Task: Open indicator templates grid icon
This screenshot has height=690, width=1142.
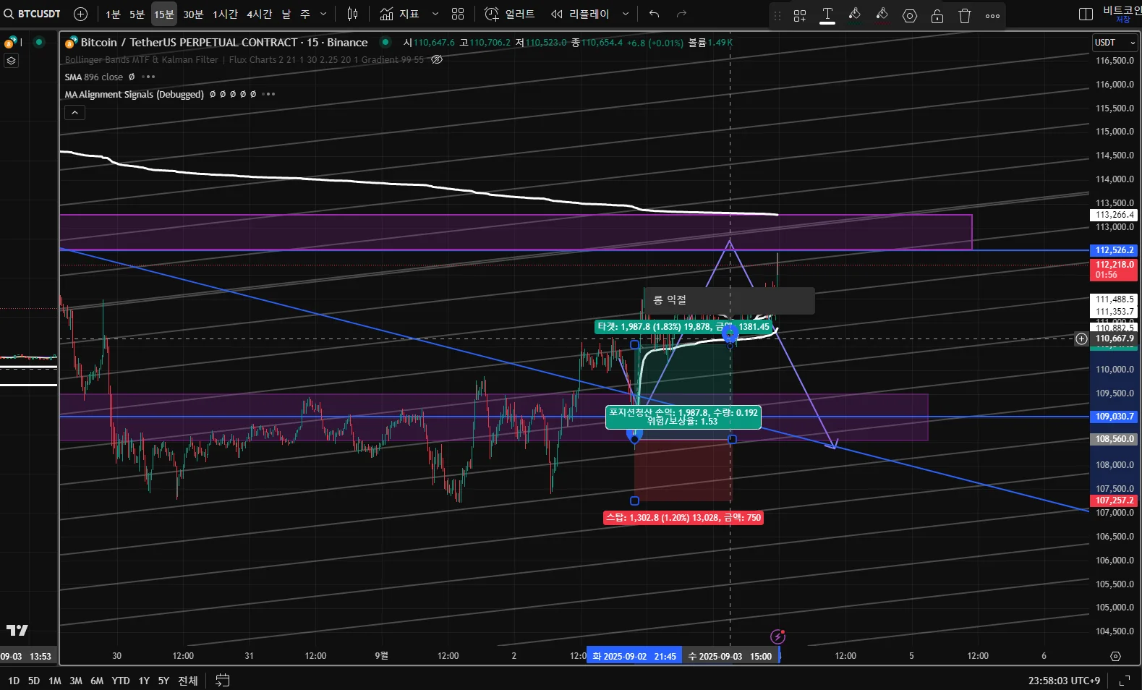Action: 458,14
